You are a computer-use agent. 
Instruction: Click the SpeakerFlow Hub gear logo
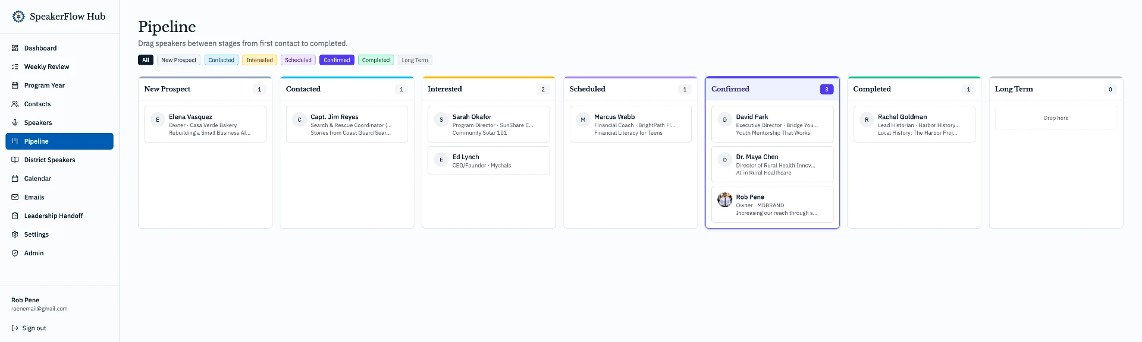(18, 17)
